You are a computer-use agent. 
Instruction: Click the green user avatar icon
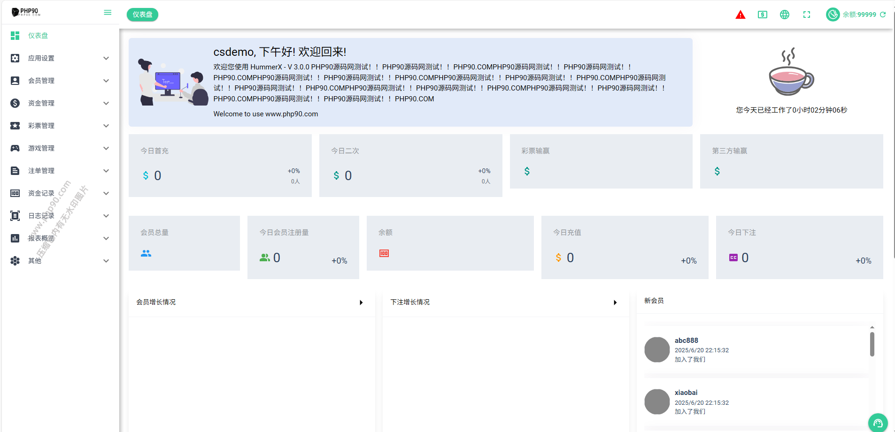click(833, 15)
